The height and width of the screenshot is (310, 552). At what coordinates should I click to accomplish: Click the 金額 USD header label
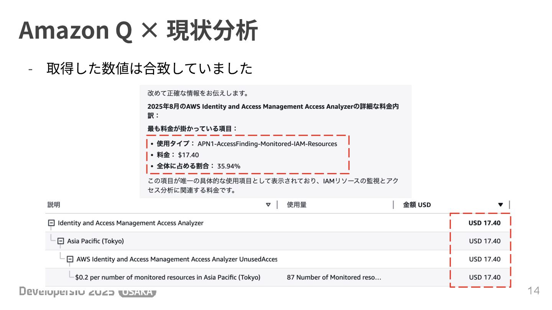(417, 205)
